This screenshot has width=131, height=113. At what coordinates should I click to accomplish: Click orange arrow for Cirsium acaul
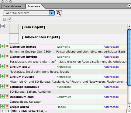7,66
